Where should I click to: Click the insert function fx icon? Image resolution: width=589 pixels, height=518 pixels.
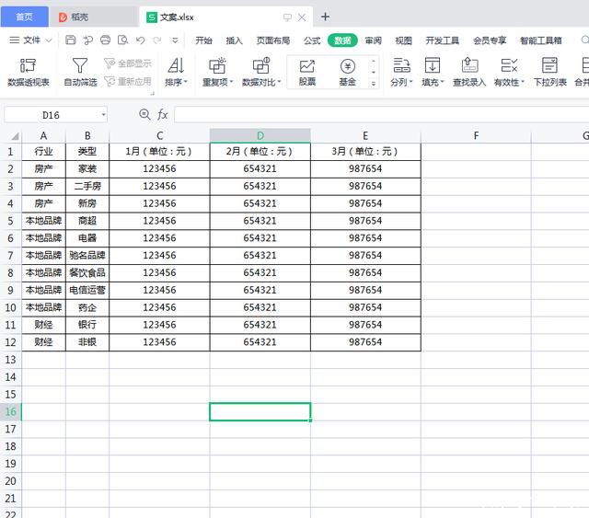(x=163, y=114)
